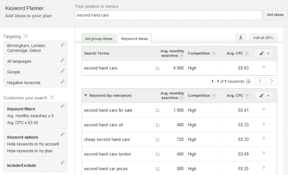Viewport: 288px width, 175px height.
Task: Go to next page of keywords
Action: point(272,81)
